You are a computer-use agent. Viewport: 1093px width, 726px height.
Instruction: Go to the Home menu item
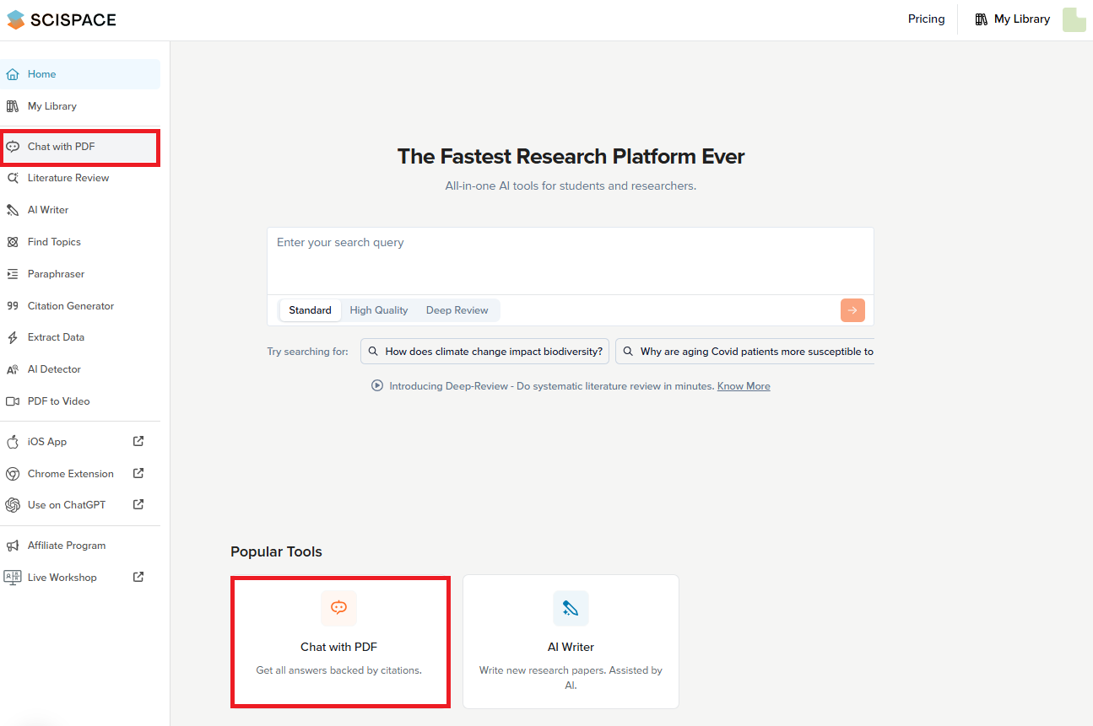point(41,74)
